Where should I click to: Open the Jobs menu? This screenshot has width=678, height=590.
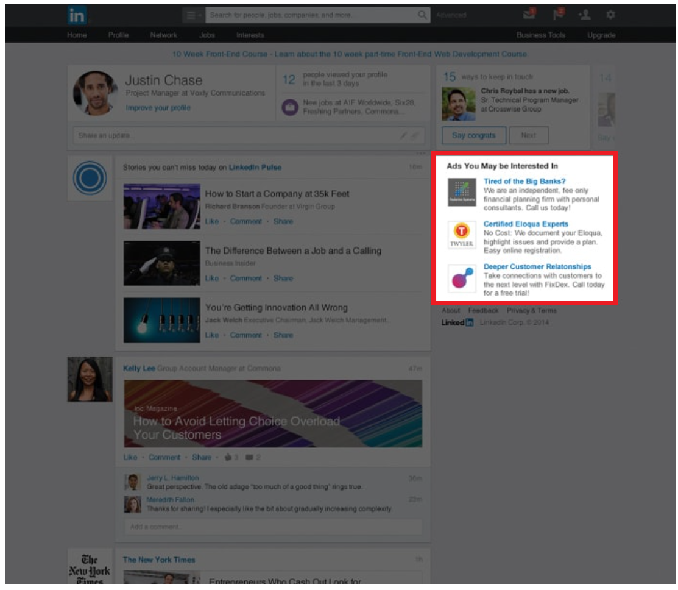(x=207, y=35)
